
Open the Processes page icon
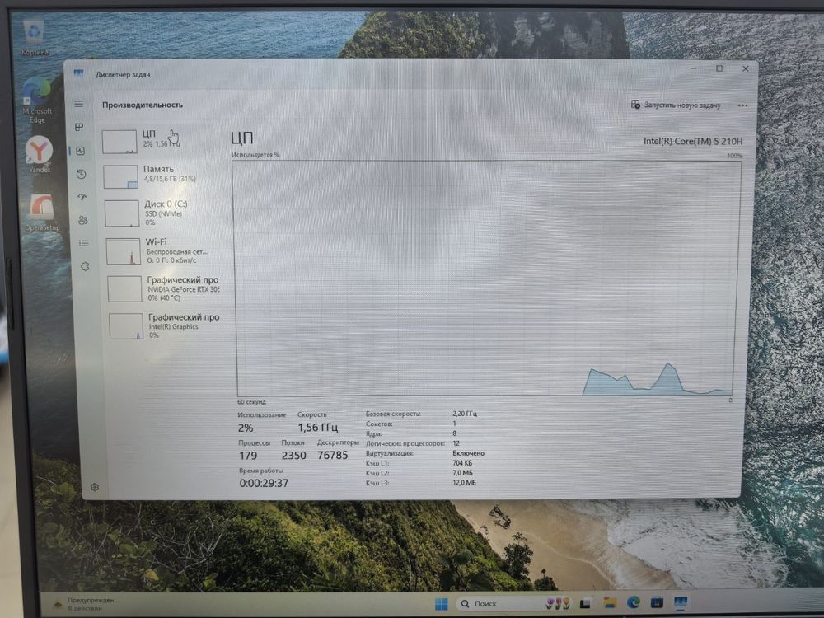pos(80,128)
